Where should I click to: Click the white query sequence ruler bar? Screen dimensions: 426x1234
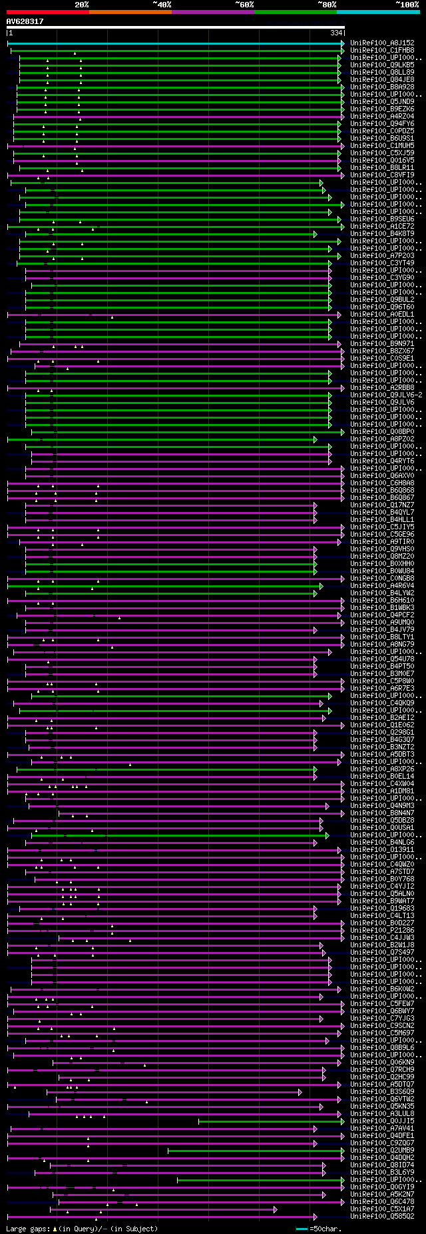(176, 27)
